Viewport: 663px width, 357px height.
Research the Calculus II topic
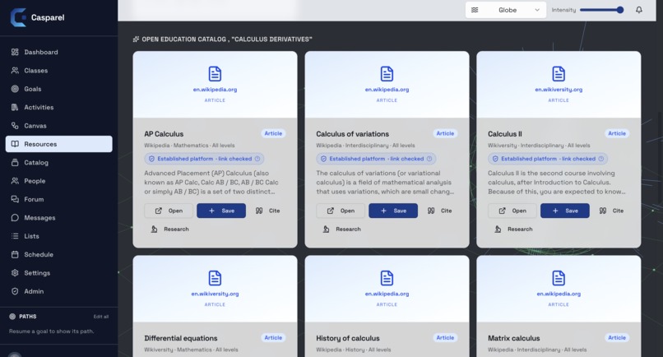point(513,229)
